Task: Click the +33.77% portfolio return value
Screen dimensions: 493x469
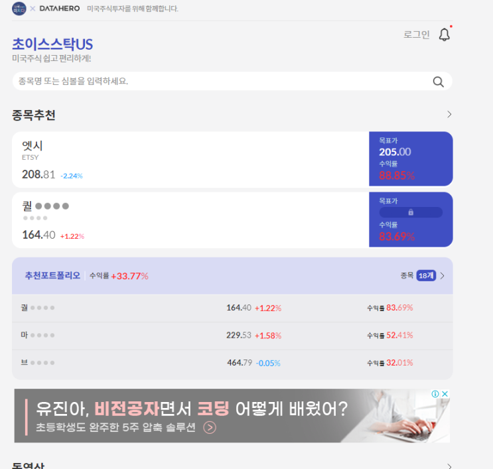Action: tap(129, 277)
